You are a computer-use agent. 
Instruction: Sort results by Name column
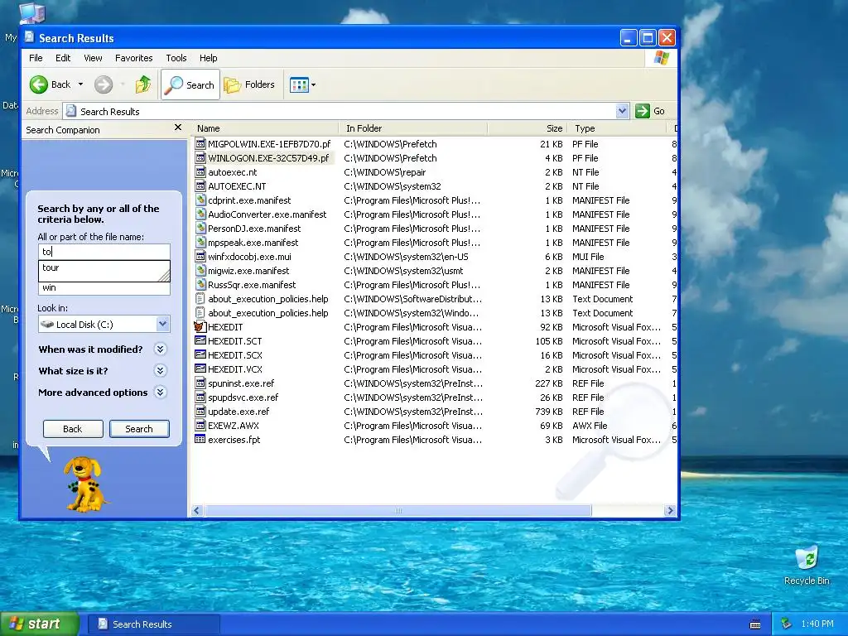(x=265, y=128)
